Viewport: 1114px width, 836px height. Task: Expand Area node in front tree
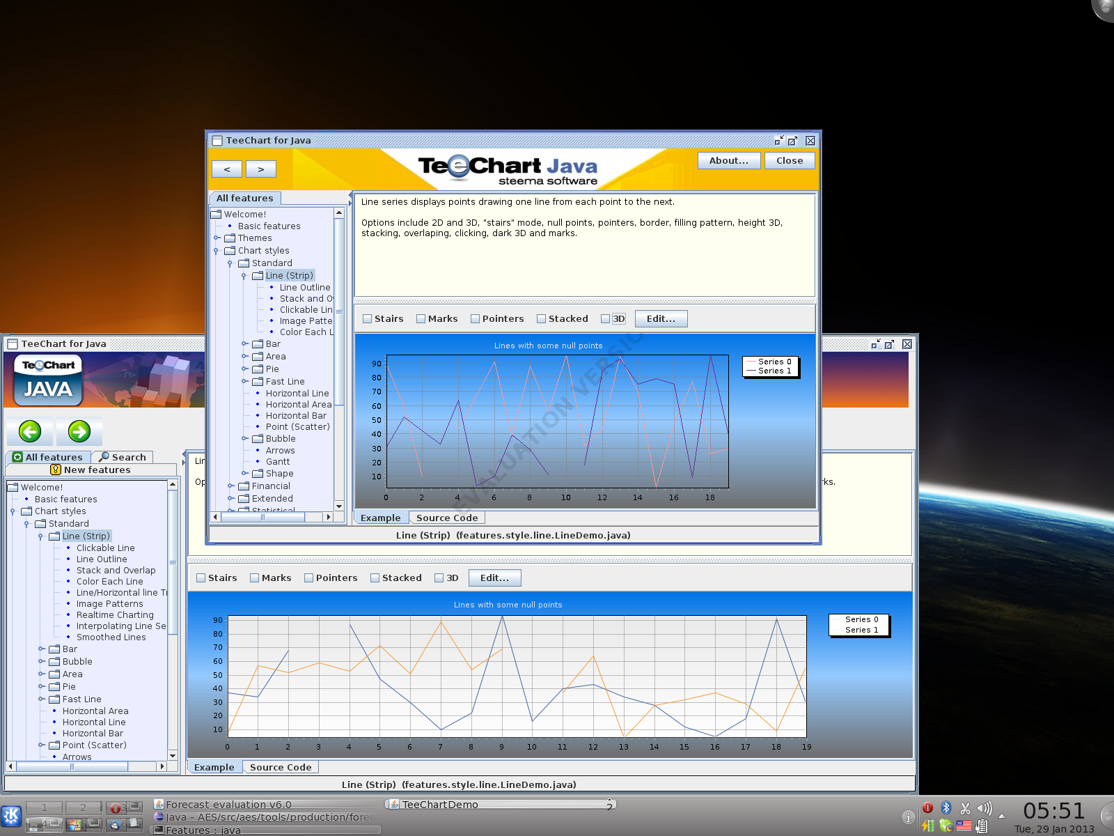(244, 356)
